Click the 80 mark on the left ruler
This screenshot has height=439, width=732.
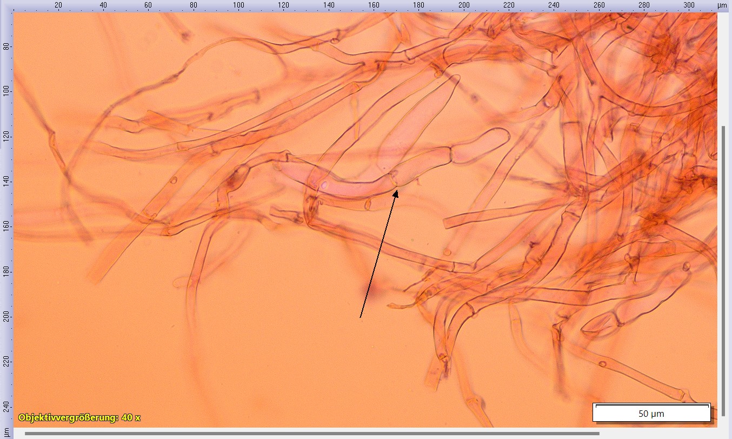[5, 46]
